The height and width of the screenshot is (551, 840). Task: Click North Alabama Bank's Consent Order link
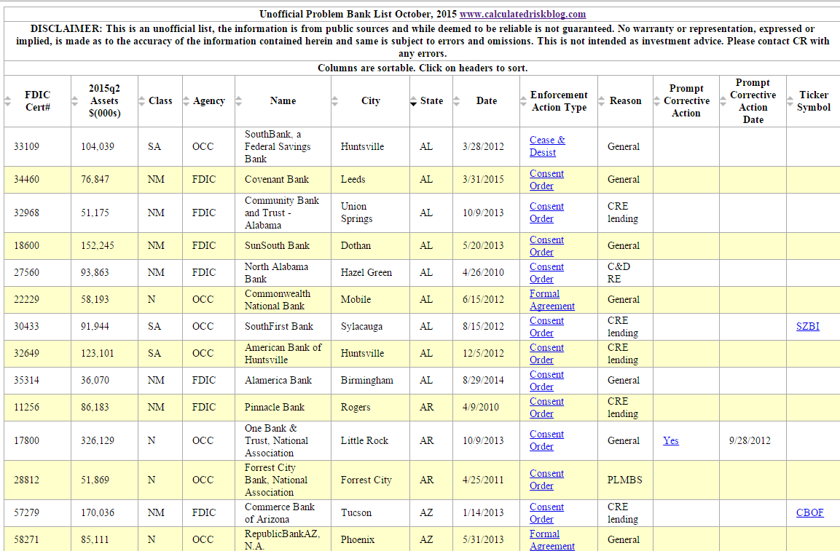pyautogui.click(x=546, y=273)
